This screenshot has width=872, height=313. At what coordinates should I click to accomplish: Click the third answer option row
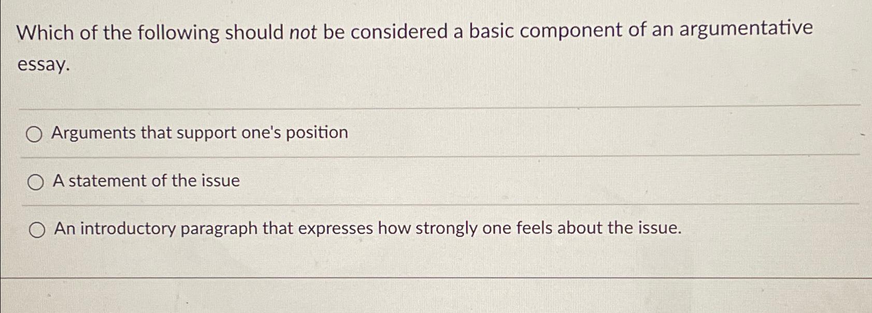(414, 228)
